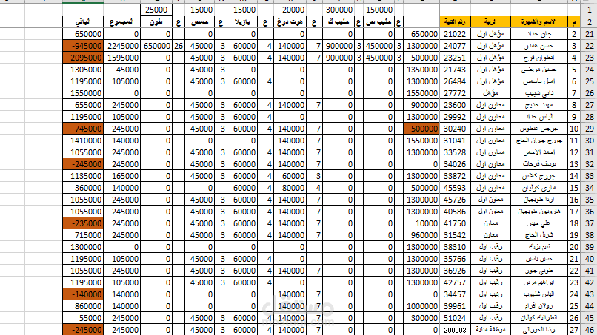Select ID number cell 41750

click(455, 223)
